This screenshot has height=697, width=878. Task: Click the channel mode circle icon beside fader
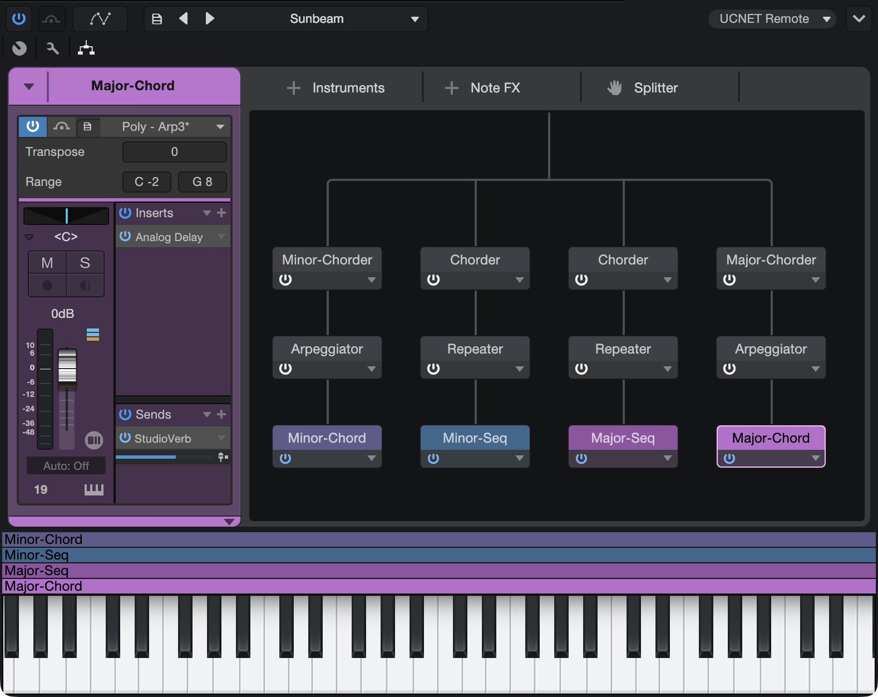point(94,440)
